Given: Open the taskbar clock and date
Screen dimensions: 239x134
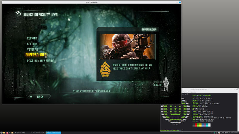Looking at the screenshot, I should tap(233, 133).
